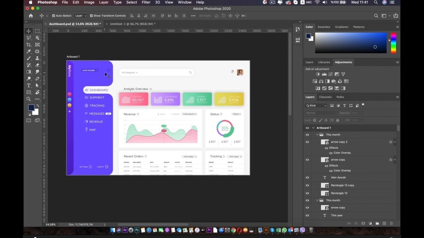
Task: Hide the arrow copy 2 layer
Action: tap(307, 142)
